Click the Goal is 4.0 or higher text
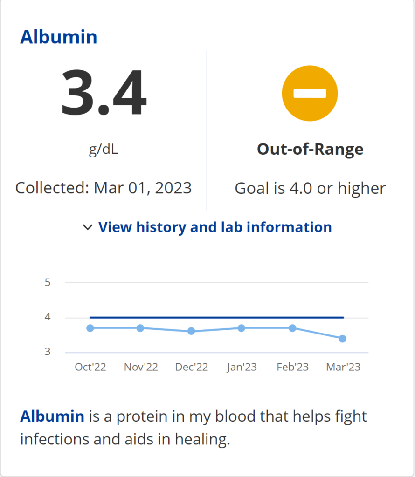 [310, 188]
